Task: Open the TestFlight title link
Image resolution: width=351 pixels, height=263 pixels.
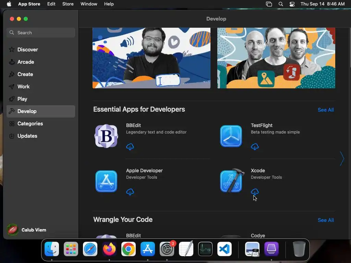Action: pos(262,125)
